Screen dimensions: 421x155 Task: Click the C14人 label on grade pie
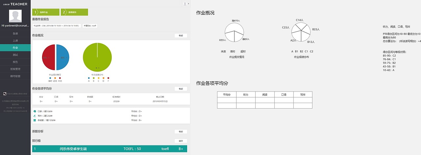coord(299,20)
